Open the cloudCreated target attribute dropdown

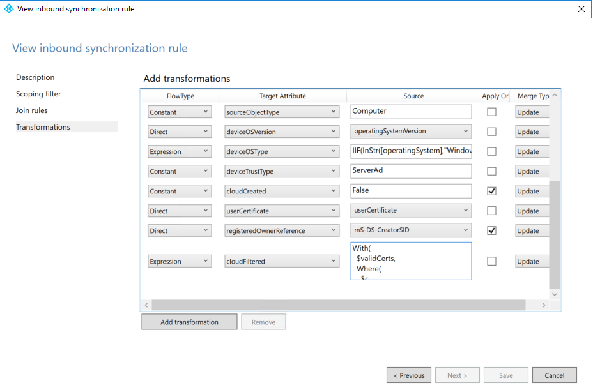click(282, 191)
